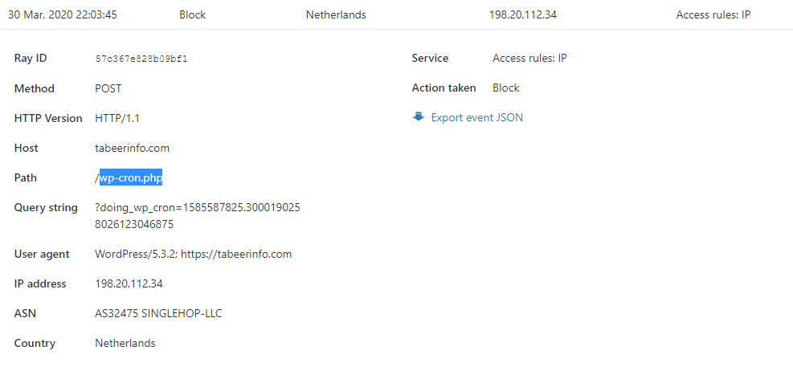Click Netherlands in the event header row
Viewport: 793px width, 375px height.
(x=336, y=14)
